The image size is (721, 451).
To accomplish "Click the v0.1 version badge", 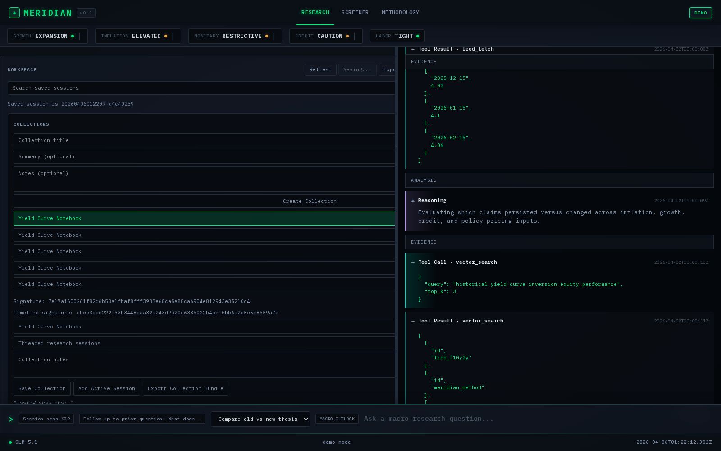I will [x=86, y=13].
